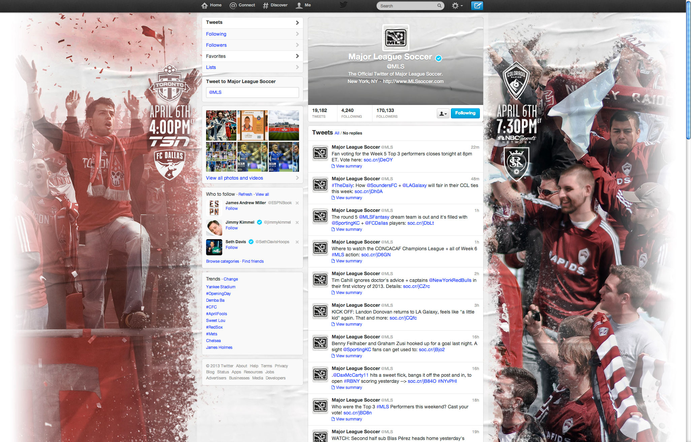Viewport: 691px width, 442px height.
Task: Open the Me navigation item
Action: tap(303, 5)
